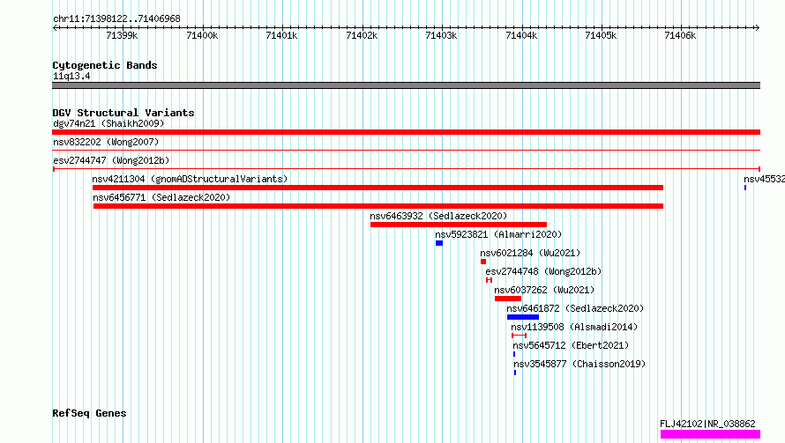Select the small red nsv6021284 (Wu2021) marker

(x=483, y=262)
